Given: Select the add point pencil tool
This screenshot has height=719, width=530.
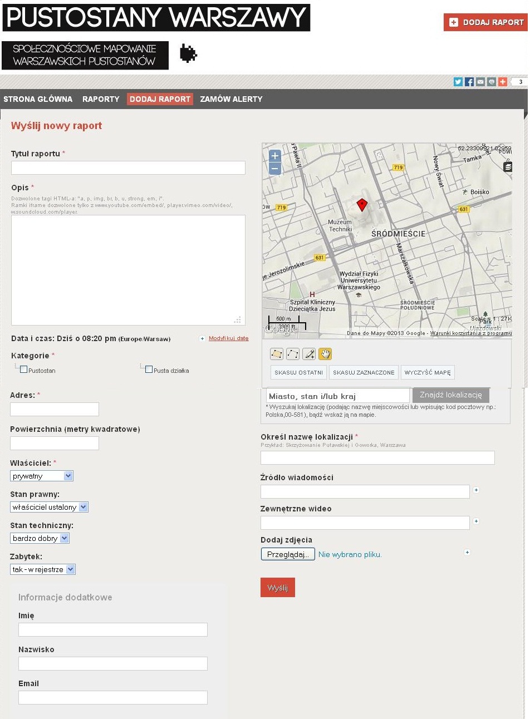Looking at the screenshot, I should coord(309,354).
